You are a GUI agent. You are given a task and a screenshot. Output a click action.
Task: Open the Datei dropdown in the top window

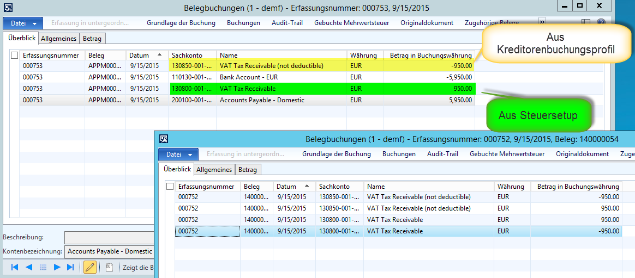pos(23,23)
